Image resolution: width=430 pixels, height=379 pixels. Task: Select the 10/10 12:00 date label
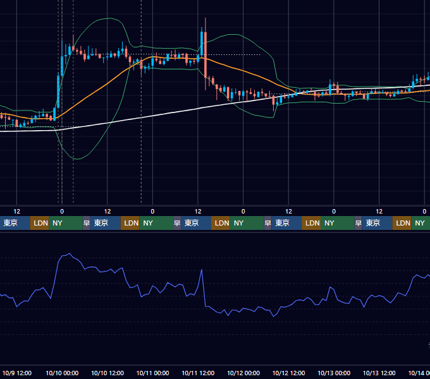coord(107,373)
